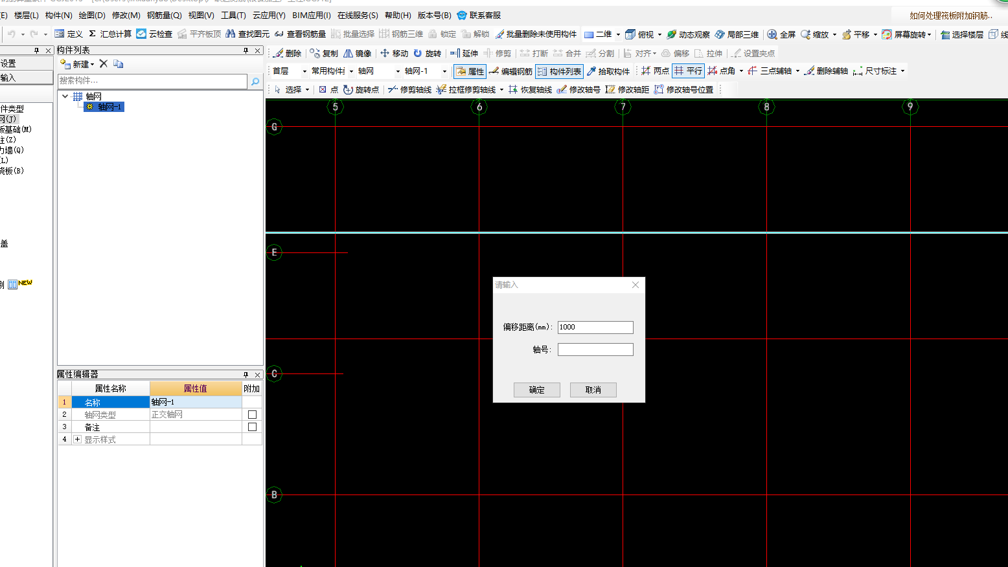Click 修改轴号位置 tool

coord(683,89)
